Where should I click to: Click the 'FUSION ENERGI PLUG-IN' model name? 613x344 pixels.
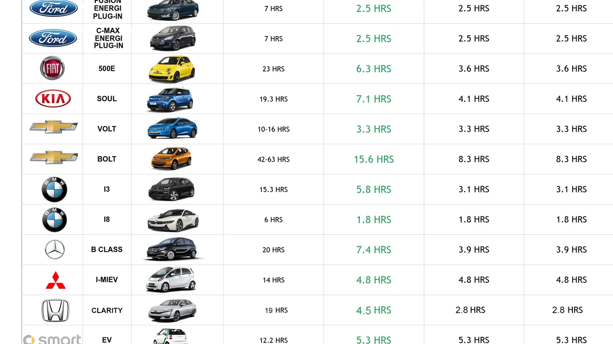108,9
